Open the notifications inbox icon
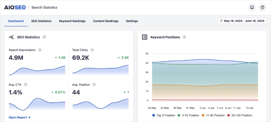 [252, 7]
